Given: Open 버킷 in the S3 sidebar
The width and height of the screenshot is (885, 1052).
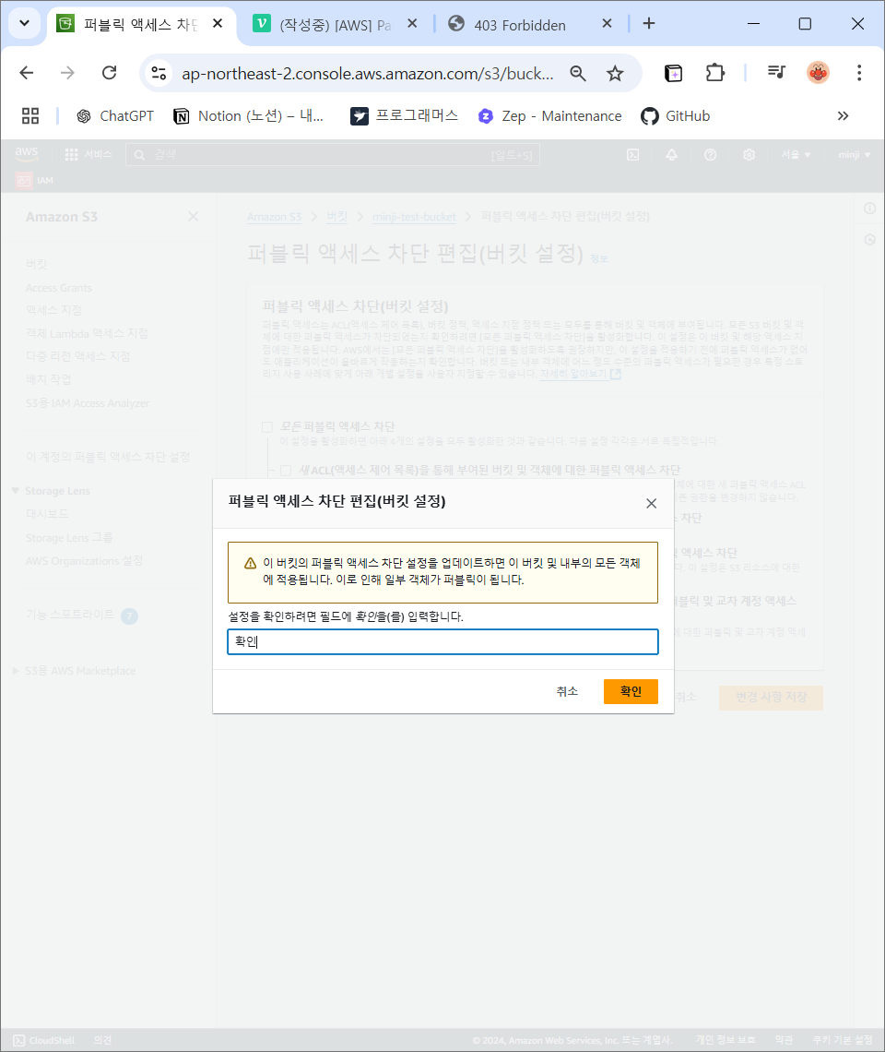Looking at the screenshot, I should click(36, 264).
